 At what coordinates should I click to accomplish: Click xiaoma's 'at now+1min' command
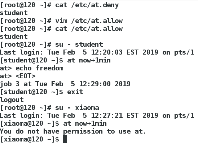coord(85,124)
